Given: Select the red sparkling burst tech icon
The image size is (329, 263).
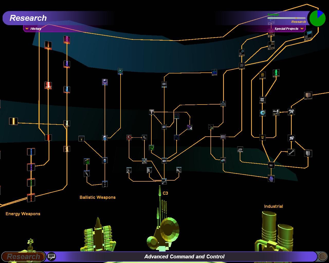Looking at the screenshot, I should point(48,85).
